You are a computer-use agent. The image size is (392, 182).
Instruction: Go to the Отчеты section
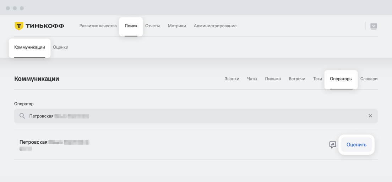[152, 26]
